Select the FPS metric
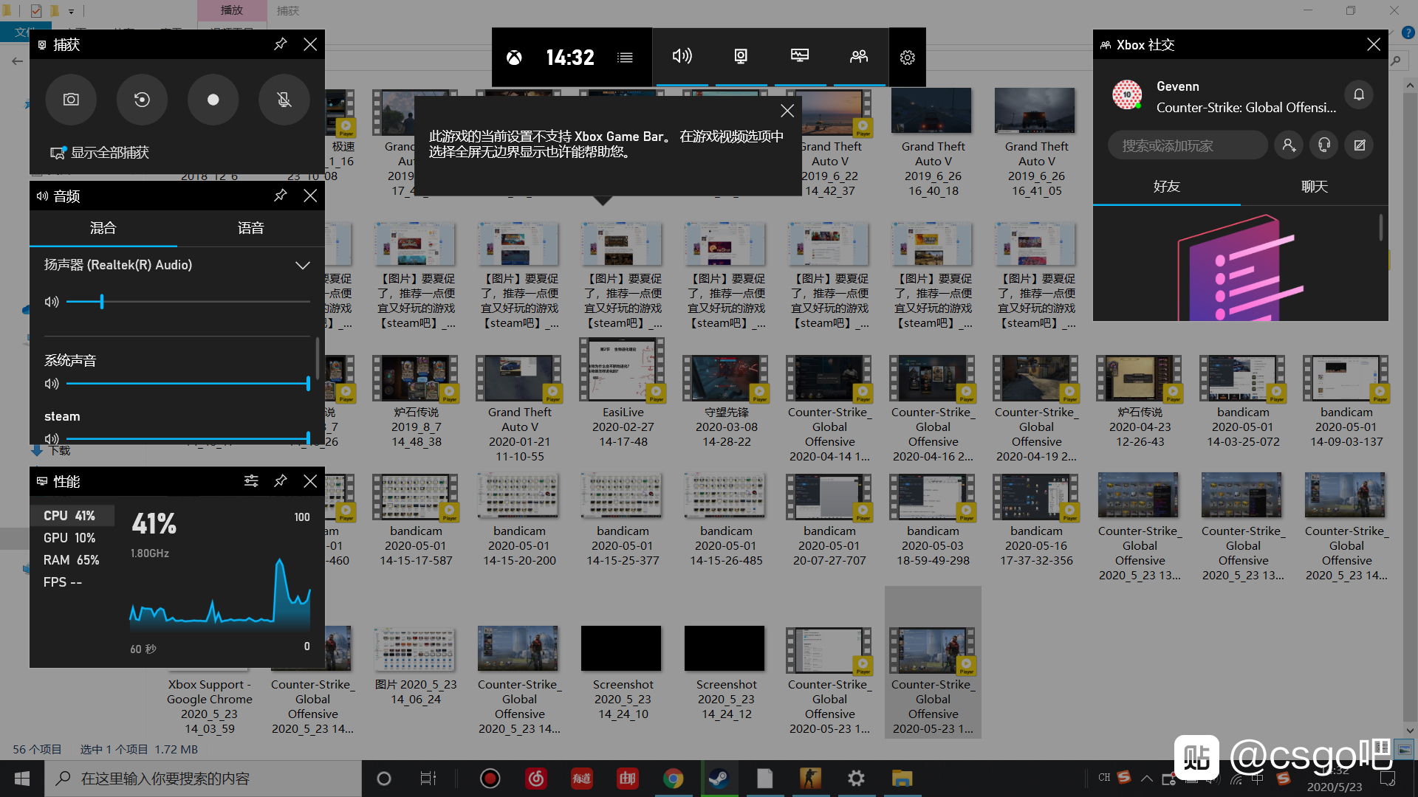Viewport: 1418px width, 797px height. point(72,582)
